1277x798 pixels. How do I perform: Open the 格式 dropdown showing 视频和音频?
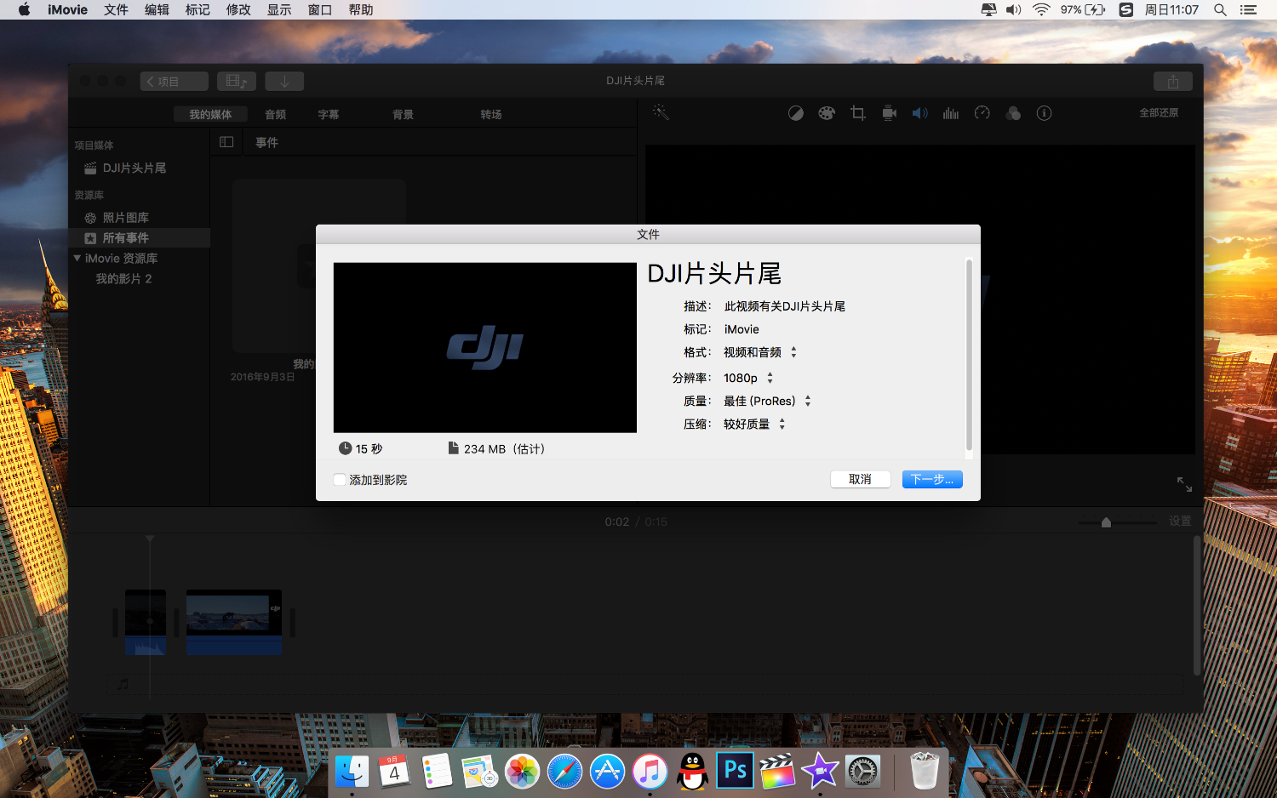pyautogui.click(x=760, y=352)
